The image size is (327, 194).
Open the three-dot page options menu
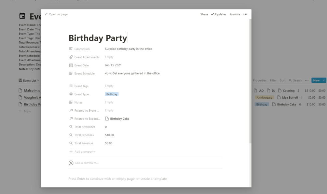(245, 14)
